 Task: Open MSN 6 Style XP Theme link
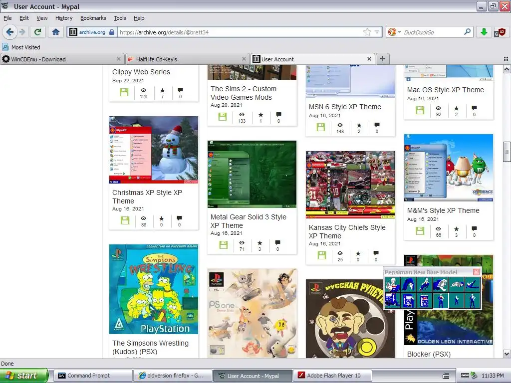pyautogui.click(x=345, y=107)
